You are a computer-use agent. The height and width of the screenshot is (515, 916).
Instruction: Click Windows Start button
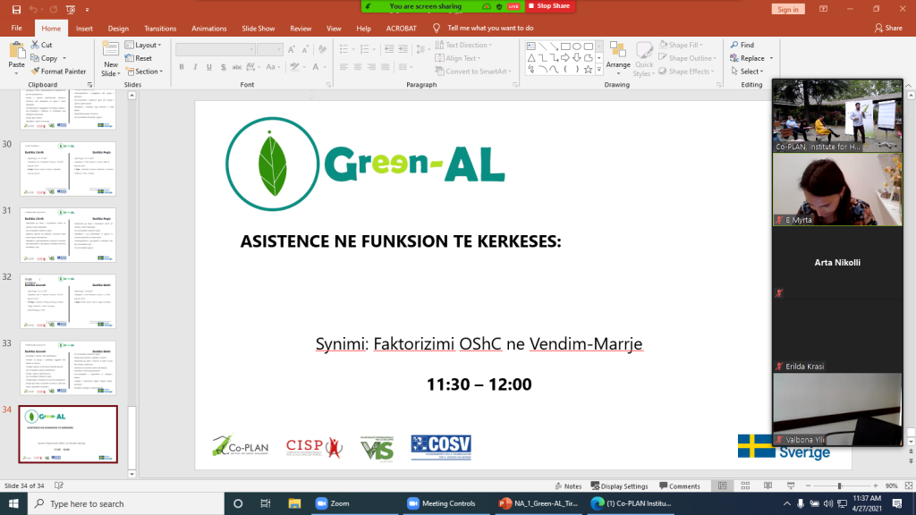pos(13,503)
